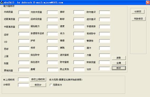
Task: Click the 运球 value field
Action: (x=24, y=34)
